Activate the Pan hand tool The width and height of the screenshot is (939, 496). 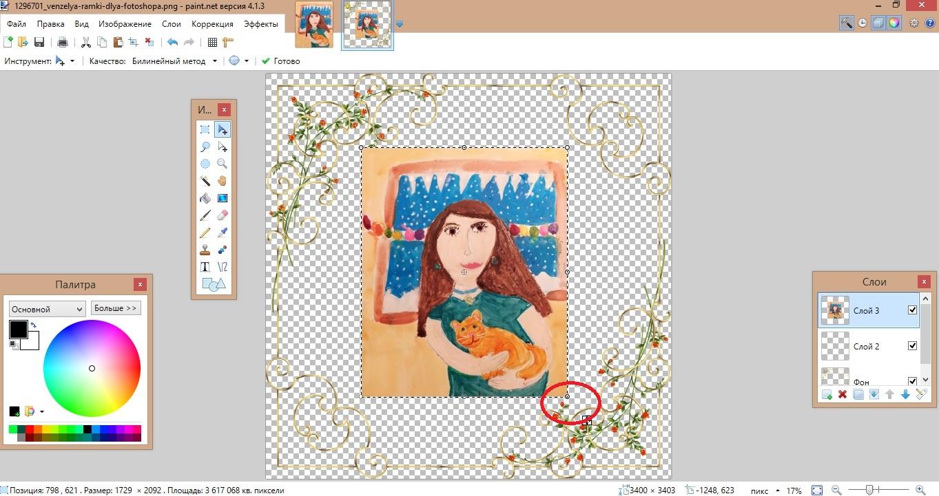[x=222, y=181]
